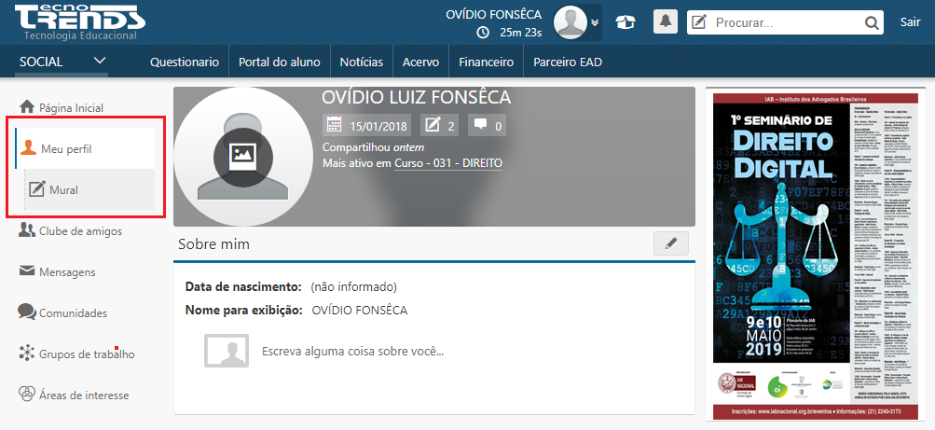Click 'Escreva alguma coisa sobre você...' field
Image resolution: width=935 pixels, height=430 pixels.
pyautogui.click(x=352, y=352)
